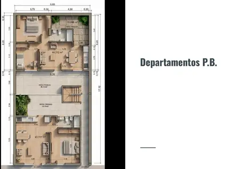
Task: Click the "Departamentos P.B." title text
Action: coord(178,62)
